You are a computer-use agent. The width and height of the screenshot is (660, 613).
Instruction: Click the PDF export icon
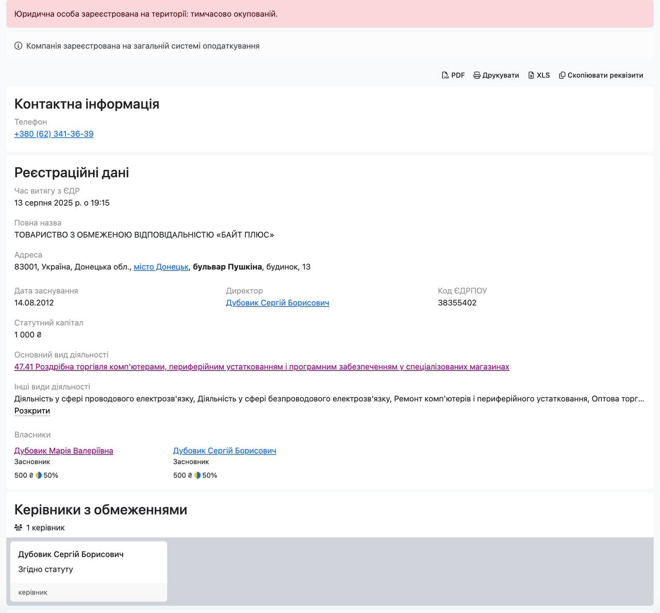(445, 75)
